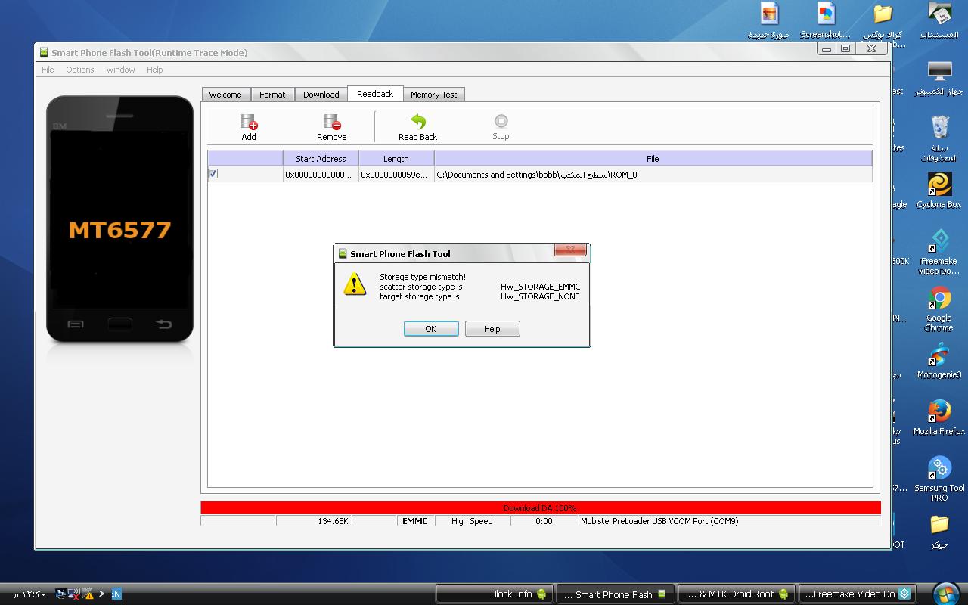Open the My Computer desktop icon
968x605 pixels.
[x=939, y=78]
